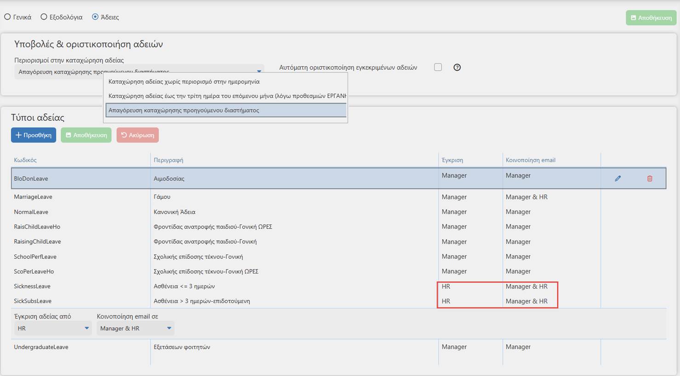Select the RaisChildLeaveHo code cell
The height and width of the screenshot is (376, 680).
(37, 227)
